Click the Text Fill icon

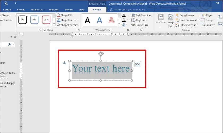click(124, 15)
